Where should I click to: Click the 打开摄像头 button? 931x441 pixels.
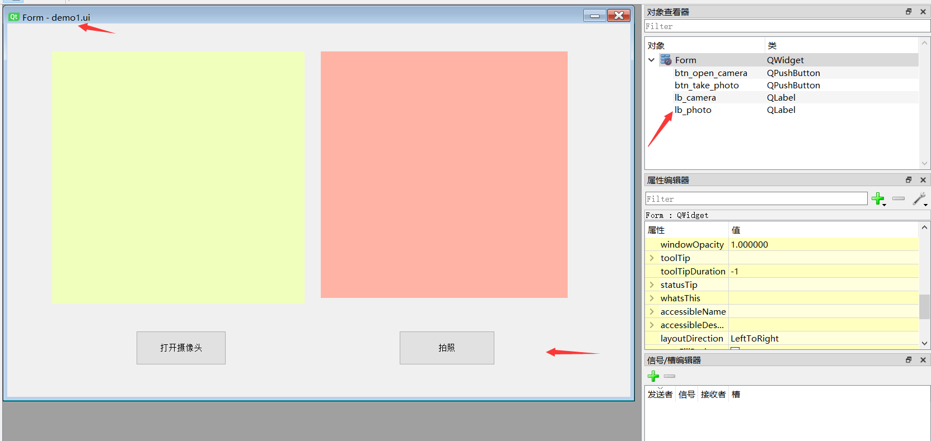click(x=181, y=348)
